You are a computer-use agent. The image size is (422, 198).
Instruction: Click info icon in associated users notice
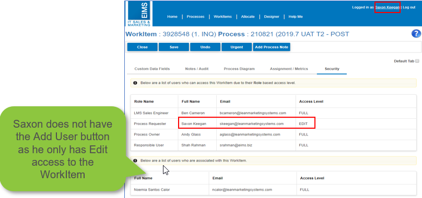click(135, 160)
